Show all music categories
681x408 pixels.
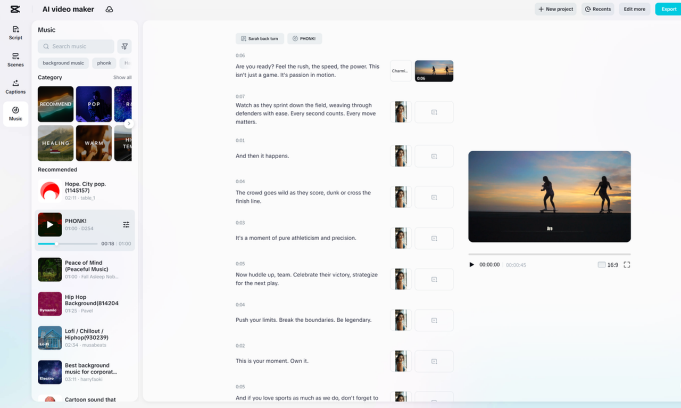tap(122, 77)
